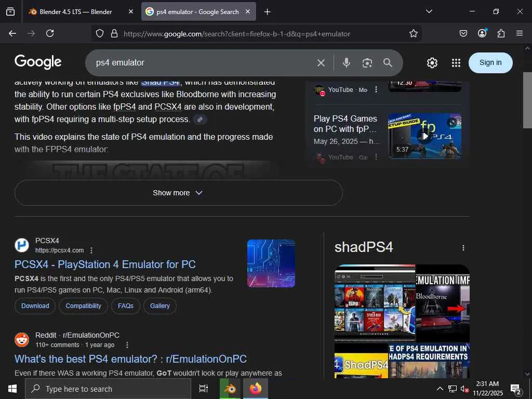Viewport: 532px width, 399px height.
Task: Open the muted volume tray icon
Action: pos(464,389)
